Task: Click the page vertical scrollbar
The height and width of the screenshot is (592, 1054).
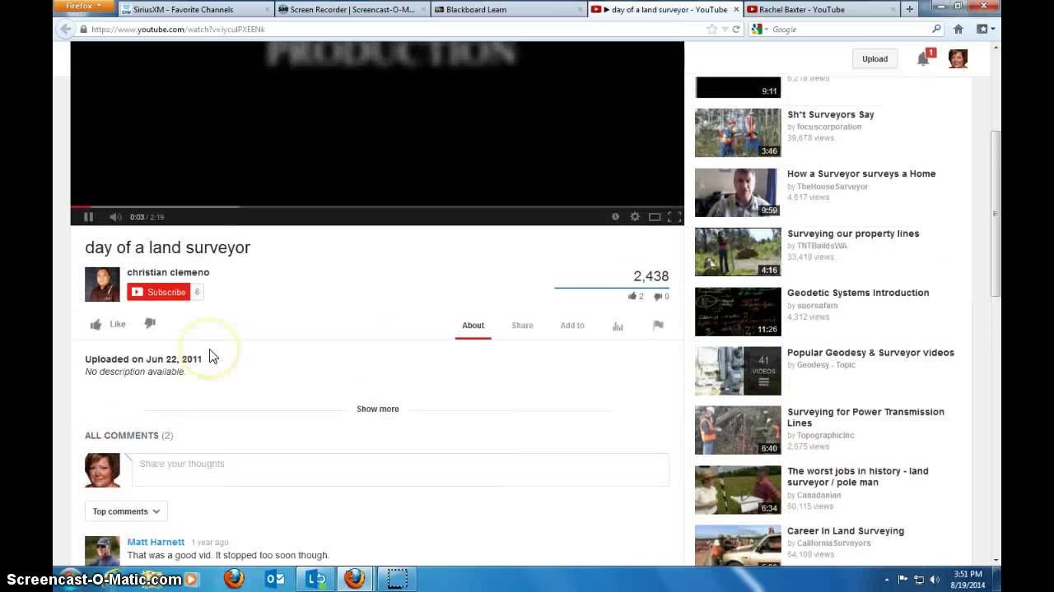Action: pyautogui.click(x=996, y=214)
